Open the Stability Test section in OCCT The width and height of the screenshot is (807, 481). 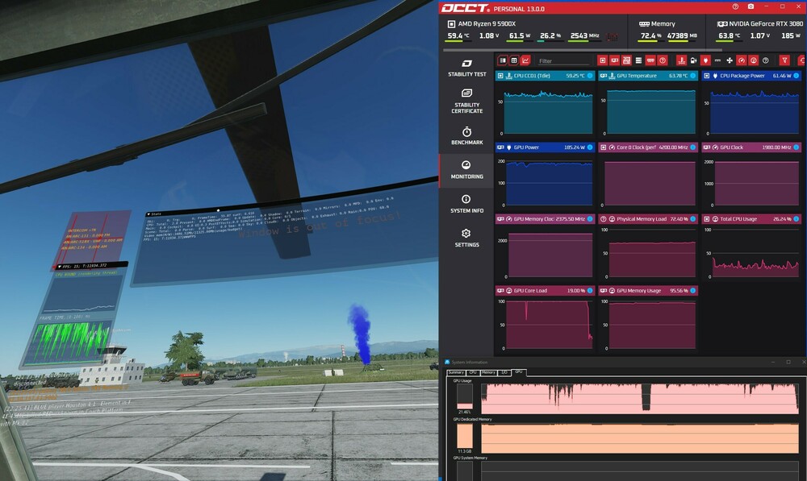tap(466, 68)
